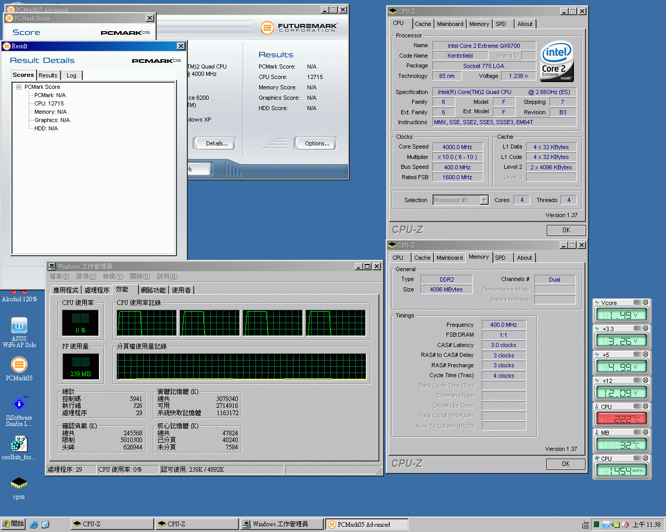Click the second quick launch browser icon
Viewport: 666px width, 532px height.
coord(45,524)
